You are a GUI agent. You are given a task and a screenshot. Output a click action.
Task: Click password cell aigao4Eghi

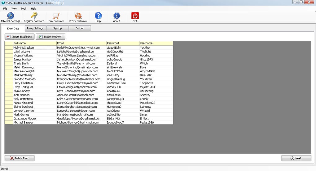123,48
